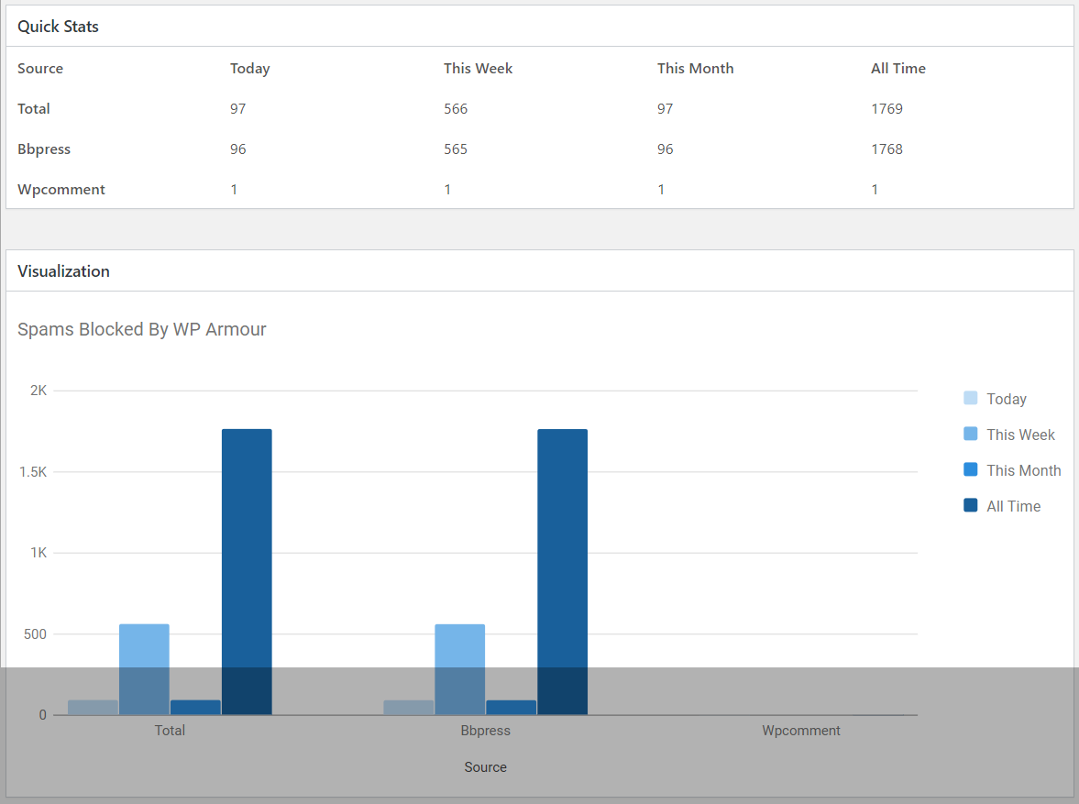1079x804 pixels.
Task: Click the Today legend color swatch
Action: pos(970,398)
